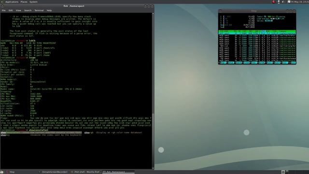Click the 'lsblk' command in terminal
Image resolution: width=309 pixels, height=174 pixels.
32,41
